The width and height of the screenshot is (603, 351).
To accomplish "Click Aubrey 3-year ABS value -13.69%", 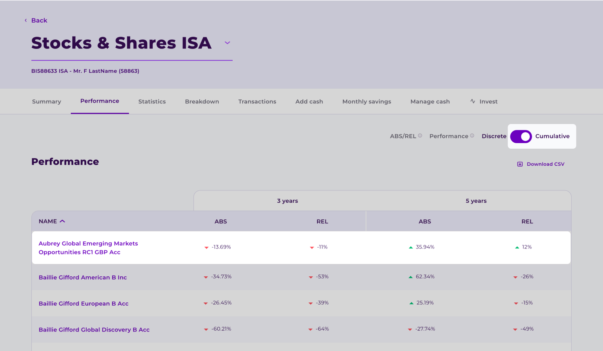I will tap(221, 247).
